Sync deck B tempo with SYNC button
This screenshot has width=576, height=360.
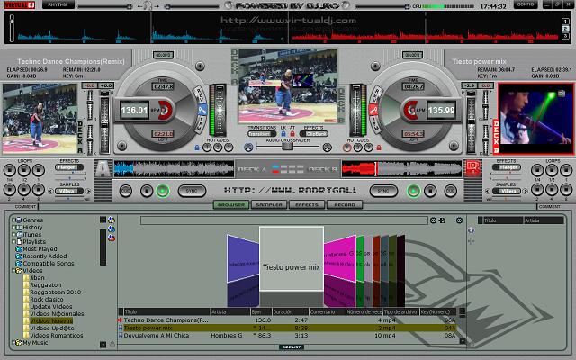tap(383, 191)
